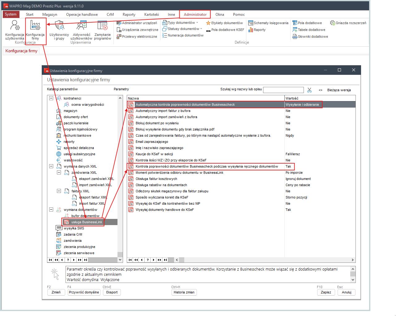
Task: Click the search by name or description field
Action: pyautogui.click(x=283, y=90)
